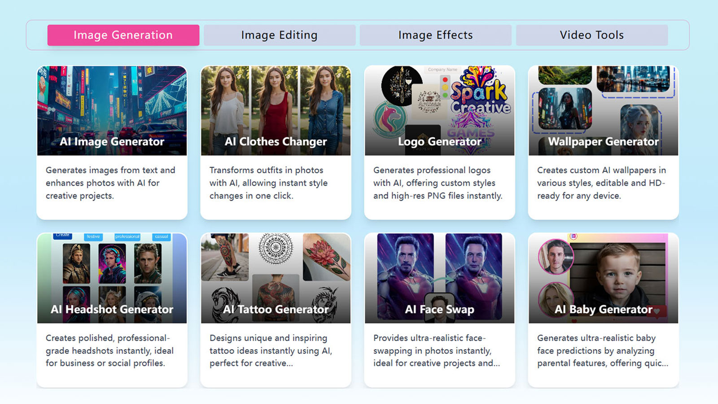718x404 pixels.
Task: Select the Video Tools tab
Action: tap(591, 35)
